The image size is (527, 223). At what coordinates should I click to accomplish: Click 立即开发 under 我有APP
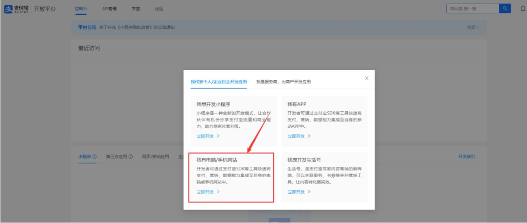(x=299, y=136)
